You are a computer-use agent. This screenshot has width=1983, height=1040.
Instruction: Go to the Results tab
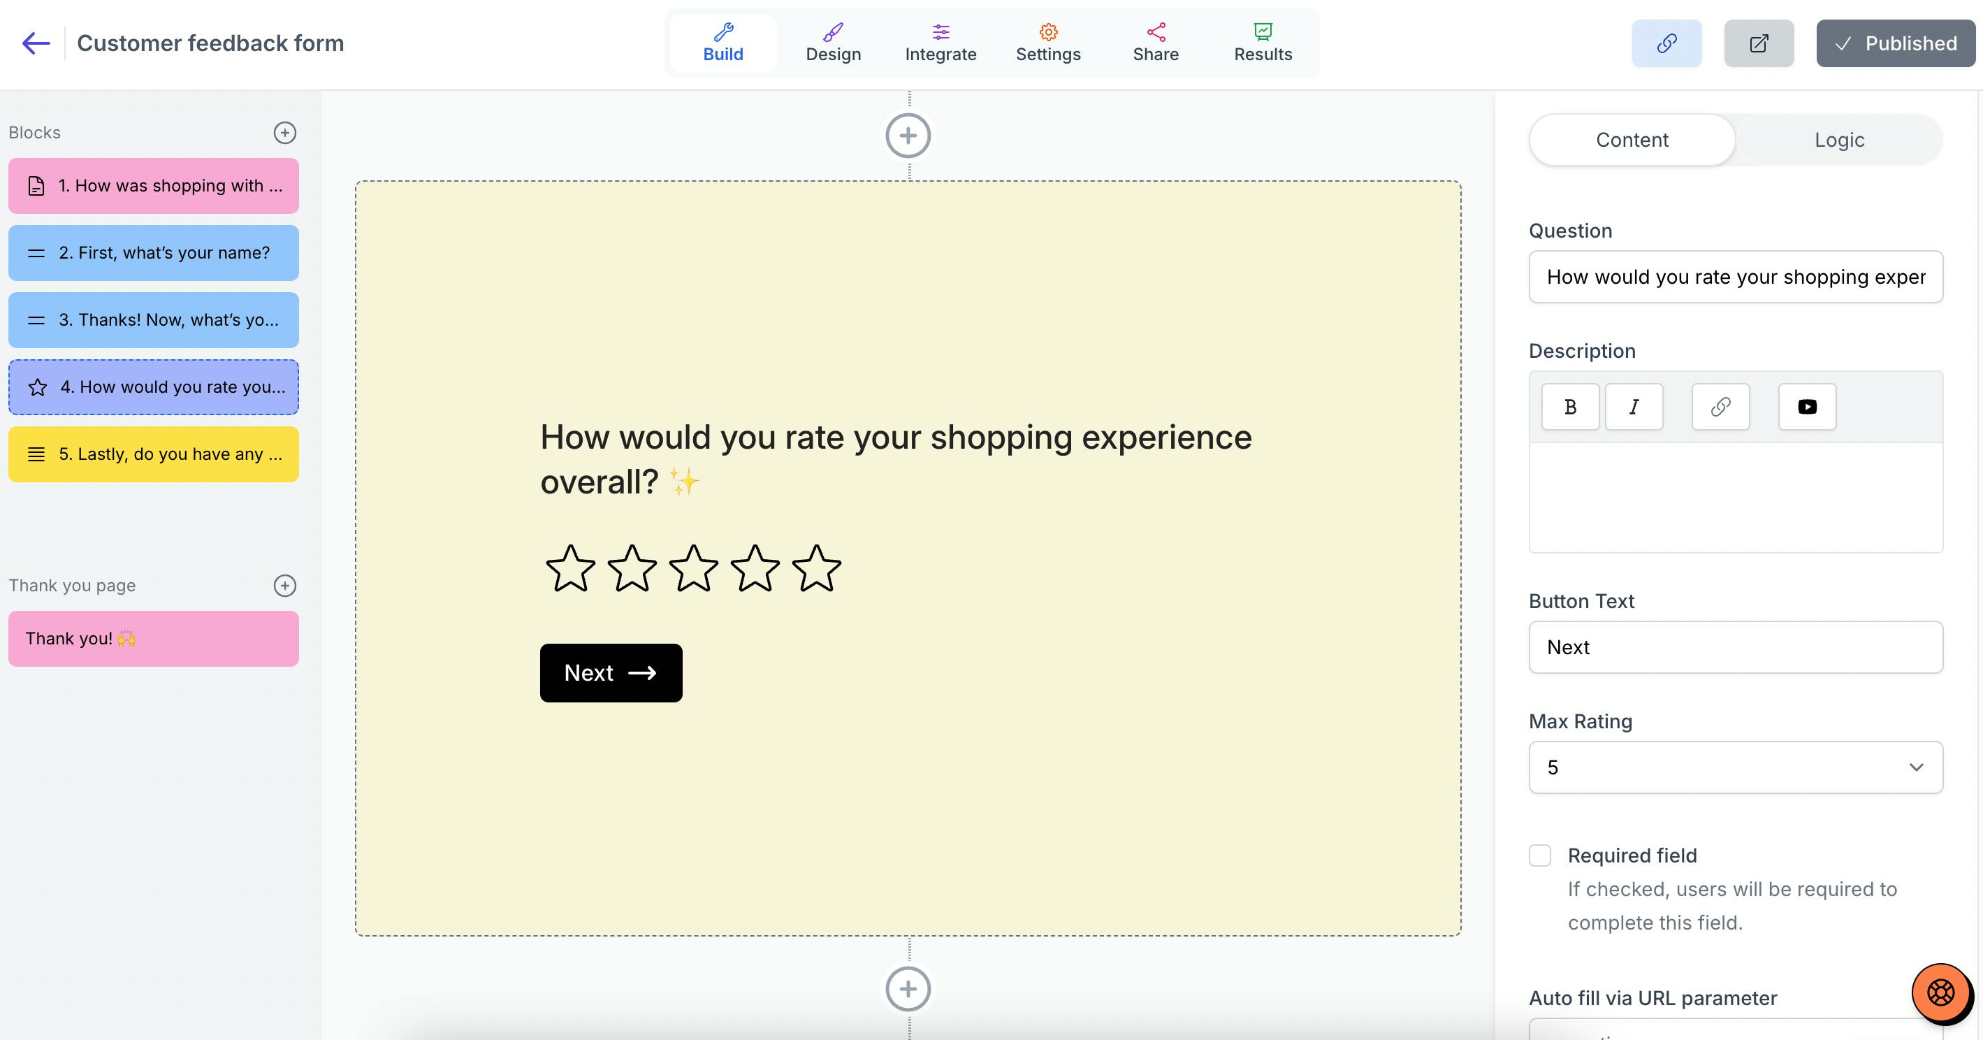(1263, 43)
